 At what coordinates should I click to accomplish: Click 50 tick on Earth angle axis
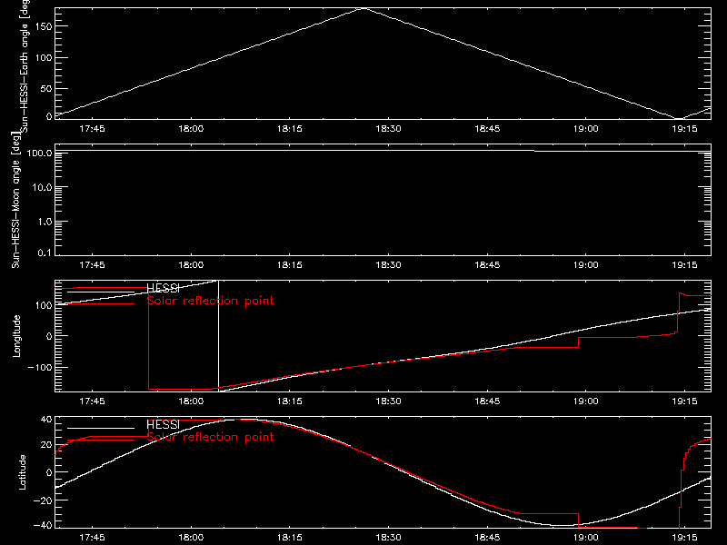pyautogui.click(x=46, y=88)
